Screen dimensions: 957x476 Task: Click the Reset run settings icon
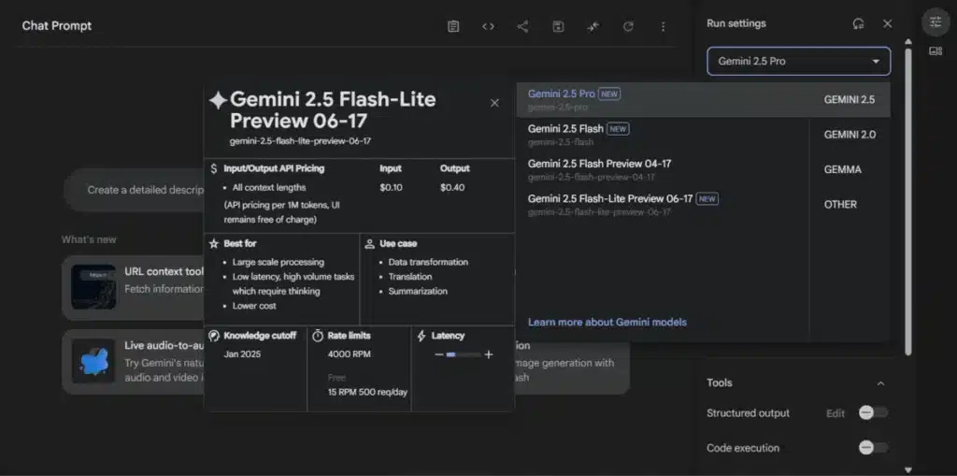click(858, 23)
